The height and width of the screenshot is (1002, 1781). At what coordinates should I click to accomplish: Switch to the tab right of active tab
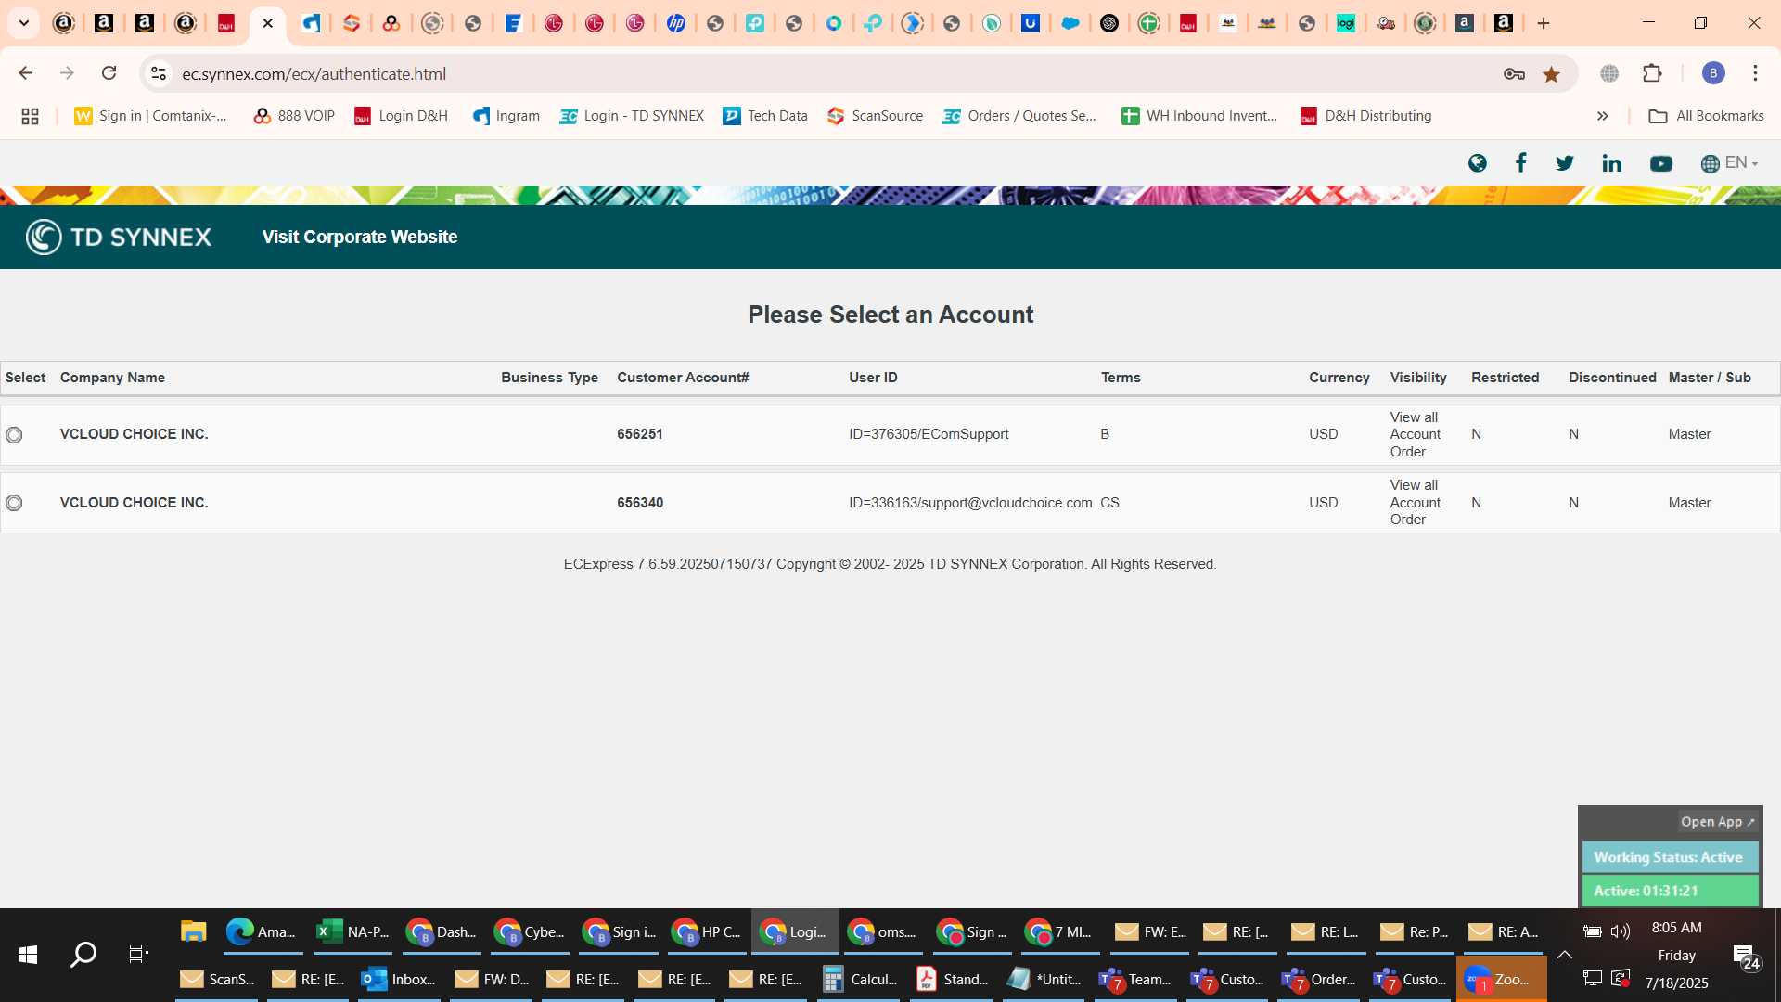click(311, 23)
